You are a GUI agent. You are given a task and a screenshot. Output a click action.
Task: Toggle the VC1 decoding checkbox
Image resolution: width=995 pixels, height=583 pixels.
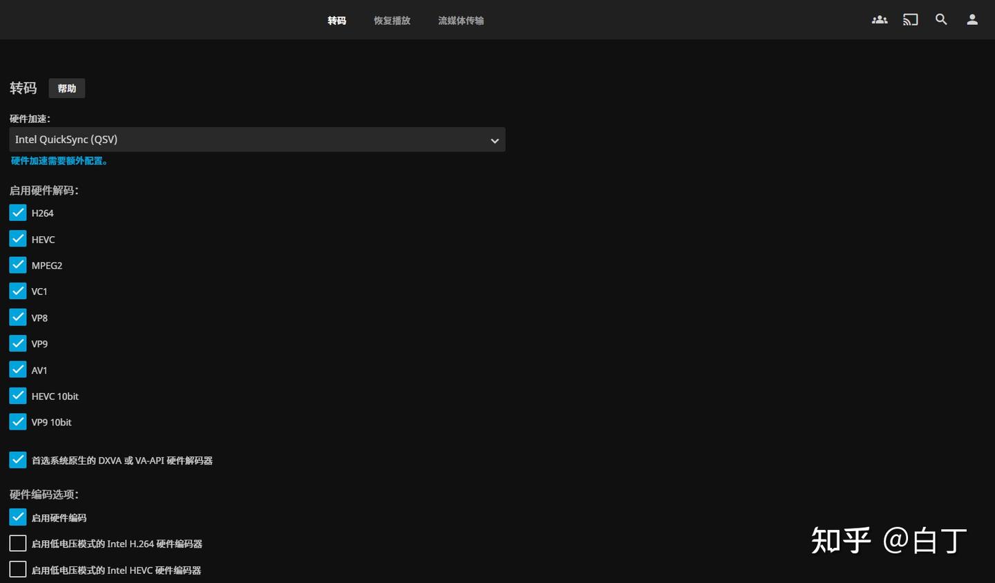[18, 291]
